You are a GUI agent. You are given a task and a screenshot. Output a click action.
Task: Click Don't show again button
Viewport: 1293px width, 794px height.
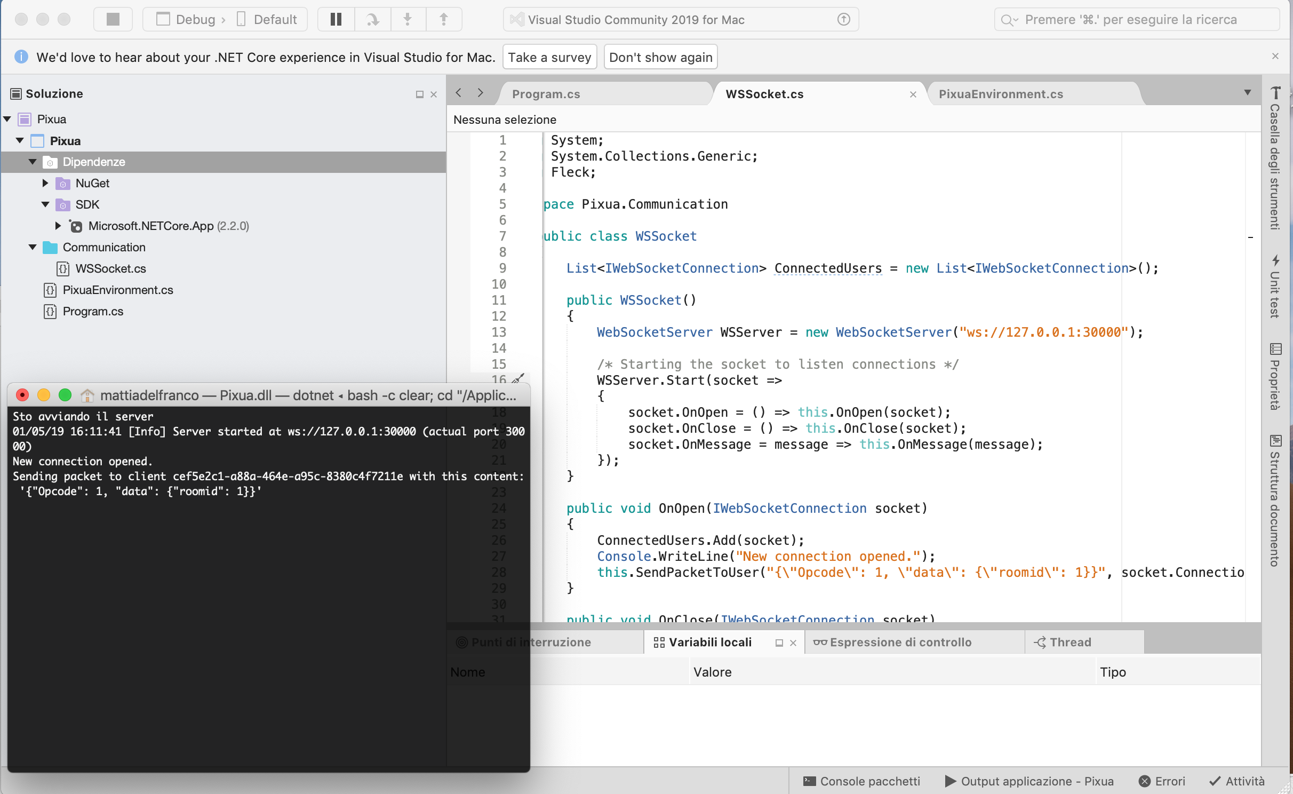660,57
